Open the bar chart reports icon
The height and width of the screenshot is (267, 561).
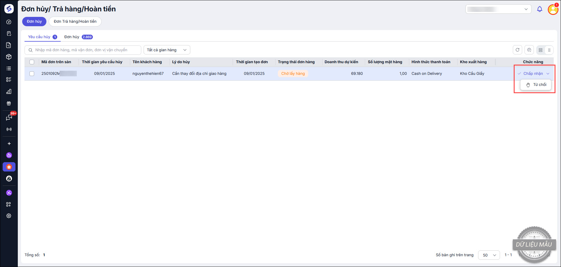pos(9,91)
